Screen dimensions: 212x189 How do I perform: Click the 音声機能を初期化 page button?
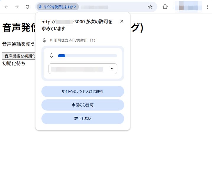[19, 56]
